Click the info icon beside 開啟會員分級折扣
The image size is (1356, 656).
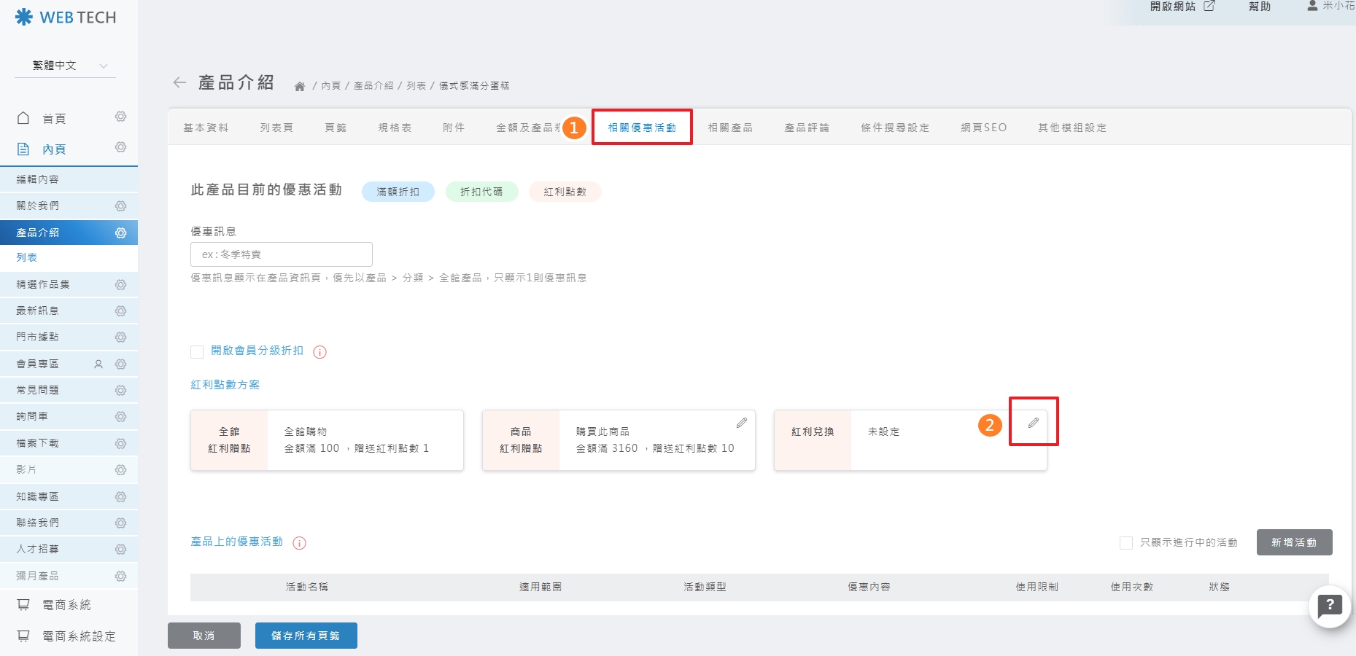pos(319,351)
